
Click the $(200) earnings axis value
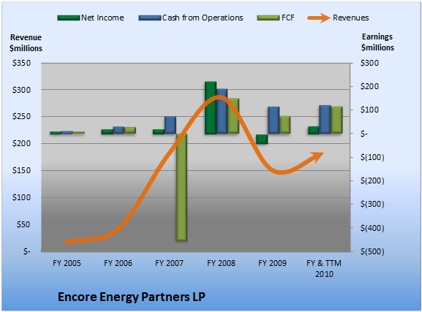pos(372,180)
